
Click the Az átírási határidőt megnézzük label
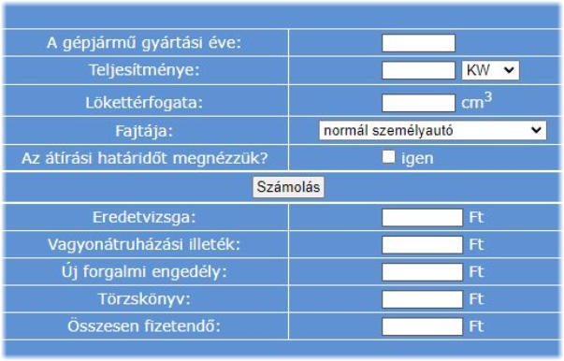pyautogui.click(x=145, y=158)
